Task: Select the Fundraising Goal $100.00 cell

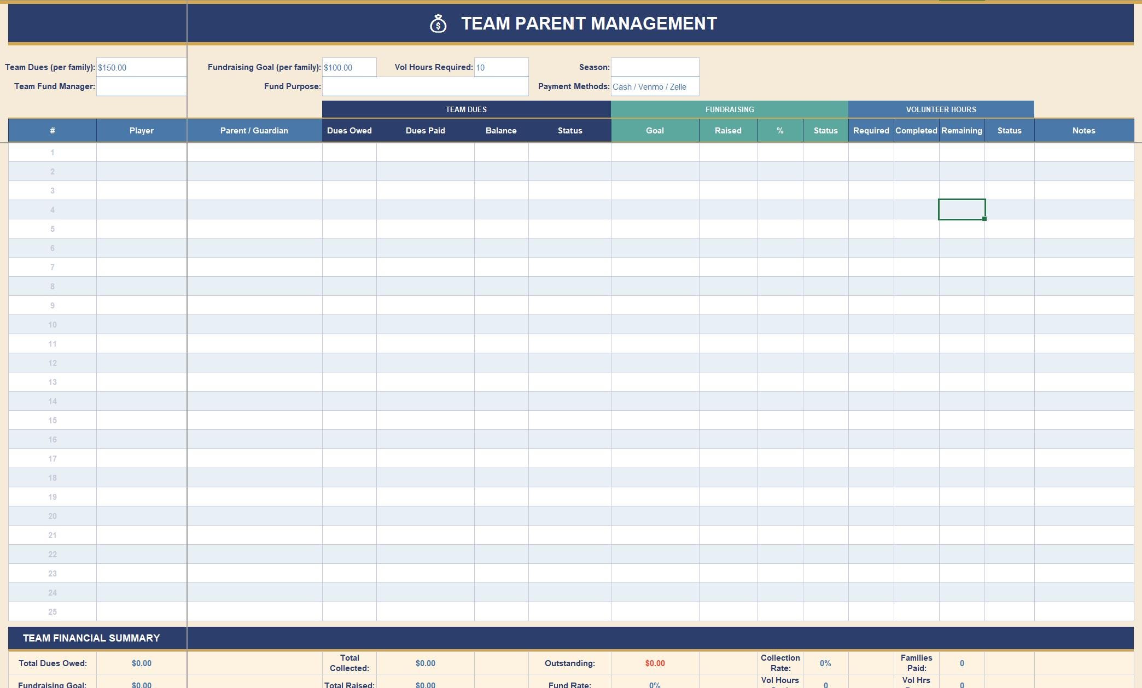Action: point(349,67)
